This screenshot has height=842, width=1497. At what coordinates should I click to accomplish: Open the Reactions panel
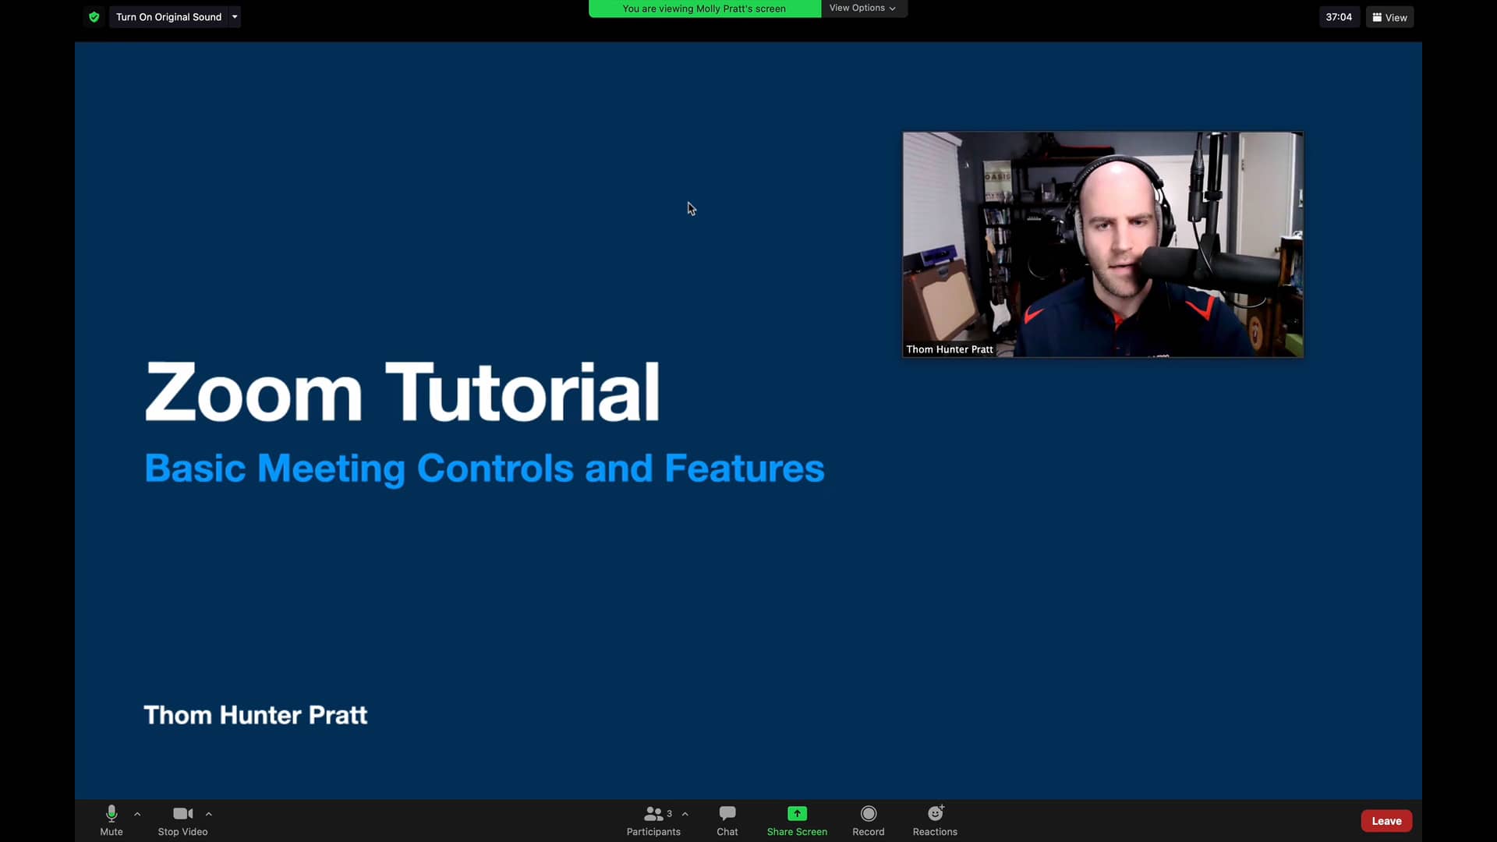[934, 820]
